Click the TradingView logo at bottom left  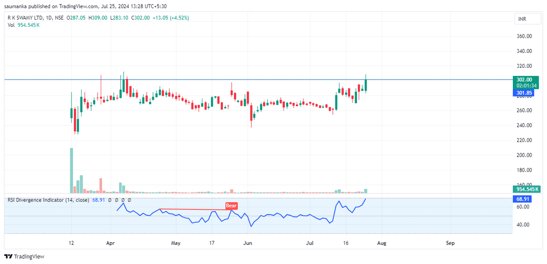point(24,257)
